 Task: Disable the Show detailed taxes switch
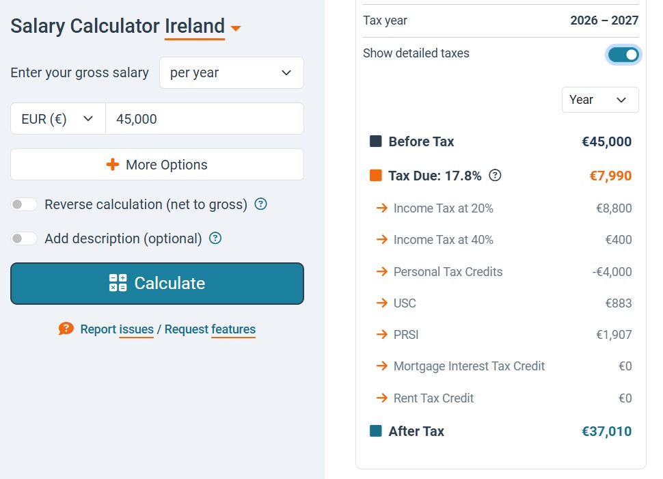click(623, 54)
